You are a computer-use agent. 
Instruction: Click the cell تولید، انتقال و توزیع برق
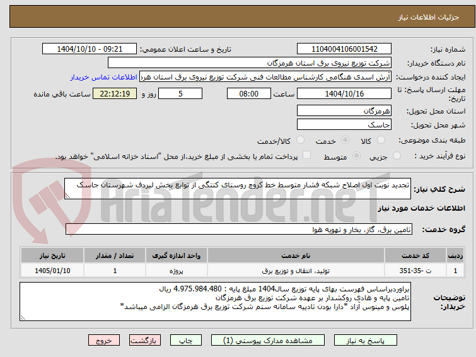click(x=296, y=271)
